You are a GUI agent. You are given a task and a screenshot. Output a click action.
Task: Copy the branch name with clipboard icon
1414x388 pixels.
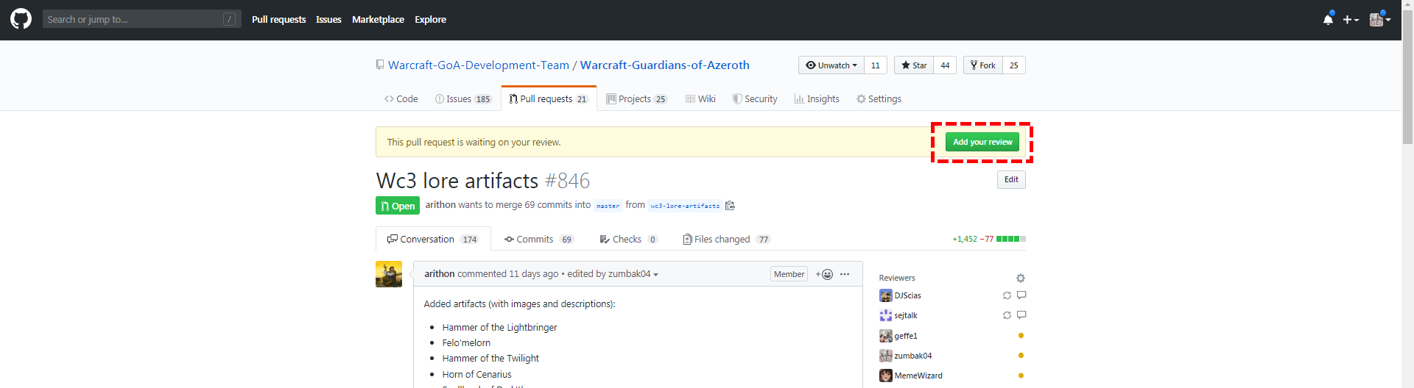(x=730, y=206)
